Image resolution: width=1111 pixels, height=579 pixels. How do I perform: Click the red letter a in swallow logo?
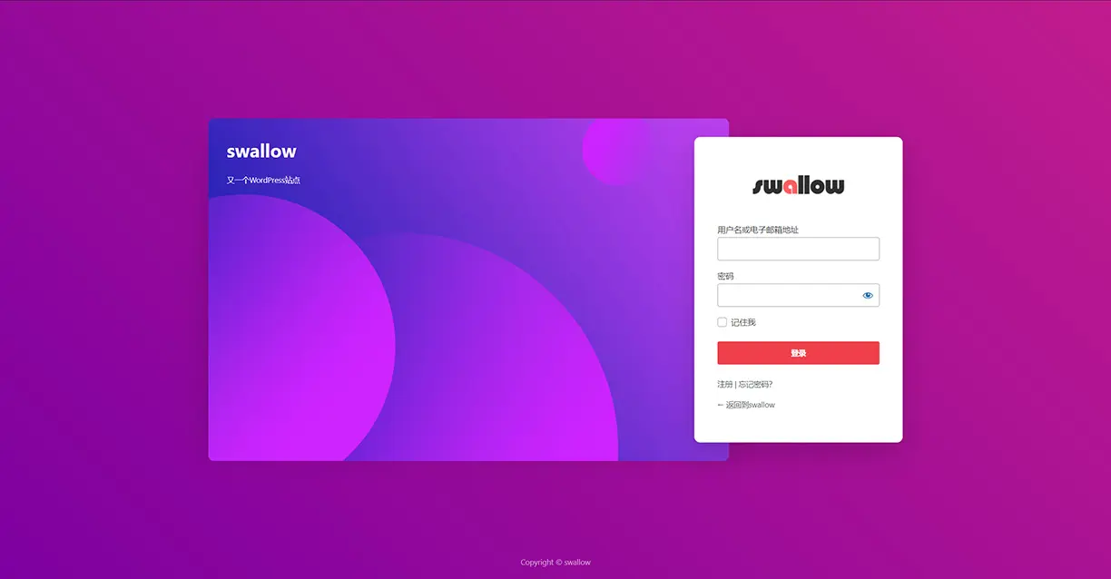point(791,187)
